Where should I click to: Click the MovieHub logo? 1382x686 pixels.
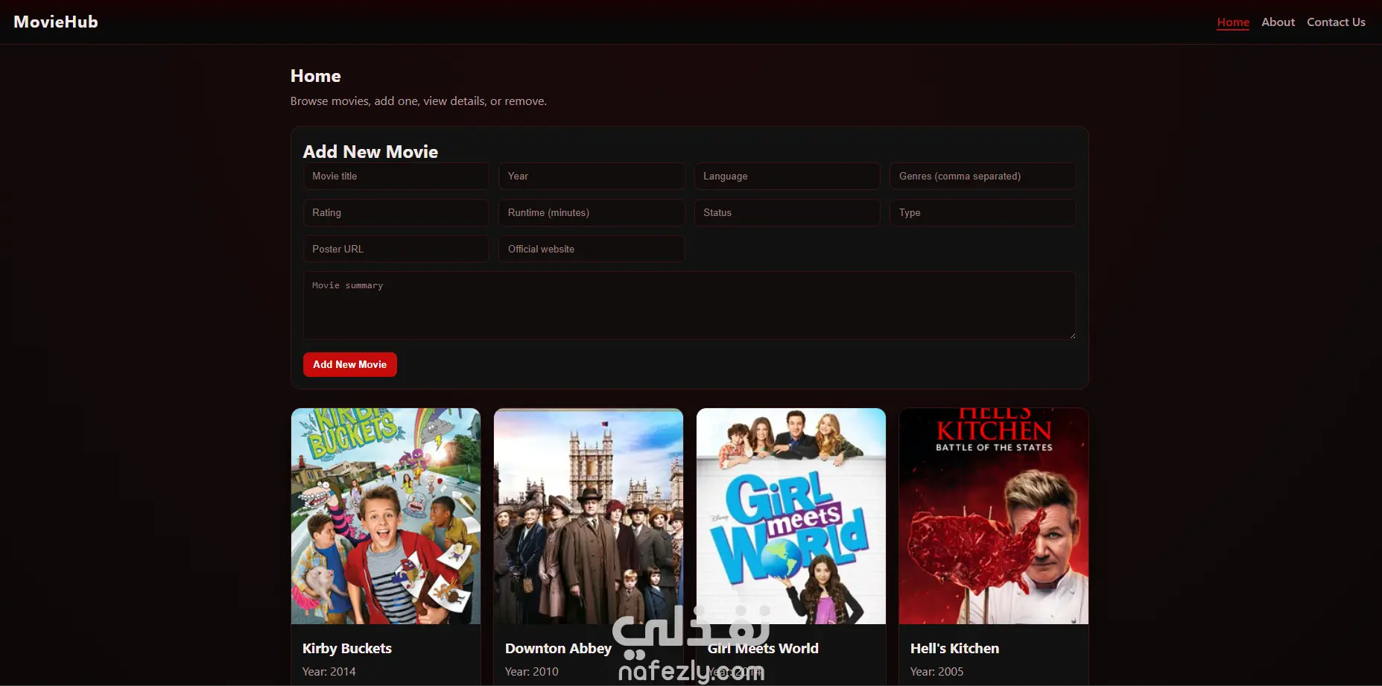tap(56, 22)
